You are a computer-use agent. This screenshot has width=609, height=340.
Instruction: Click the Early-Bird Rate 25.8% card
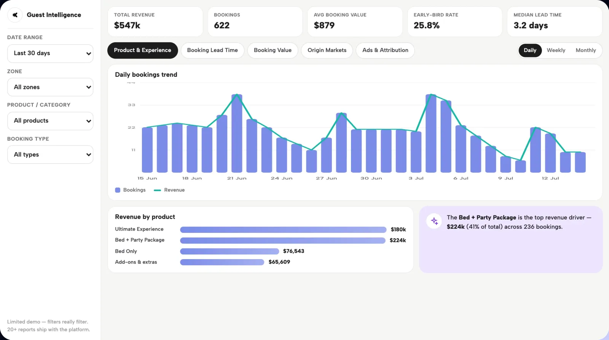tap(455, 22)
